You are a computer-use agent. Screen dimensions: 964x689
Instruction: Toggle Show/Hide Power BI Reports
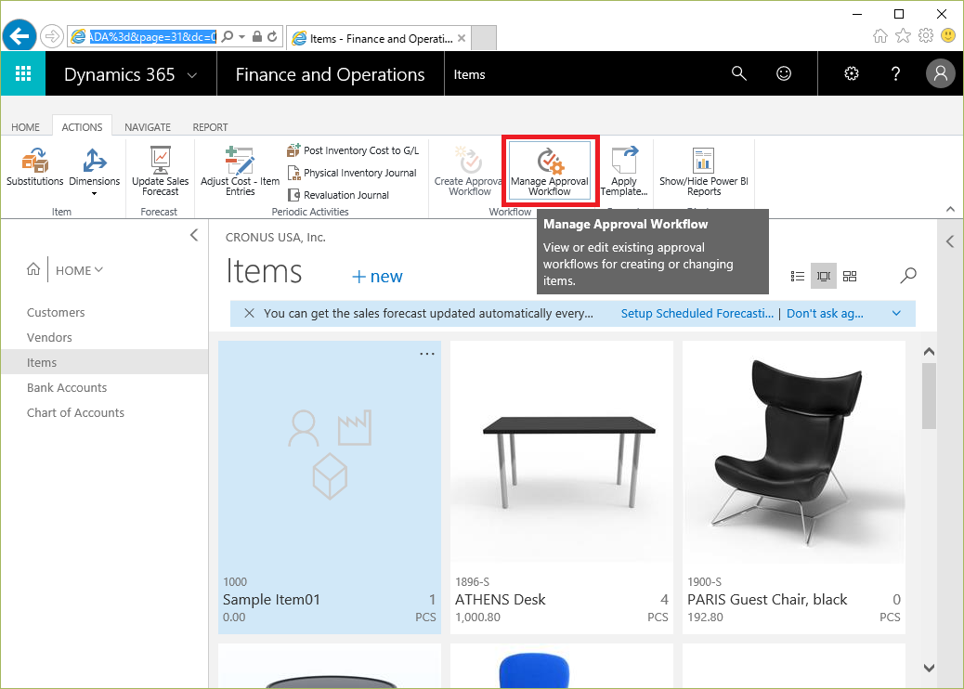tap(704, 172)
